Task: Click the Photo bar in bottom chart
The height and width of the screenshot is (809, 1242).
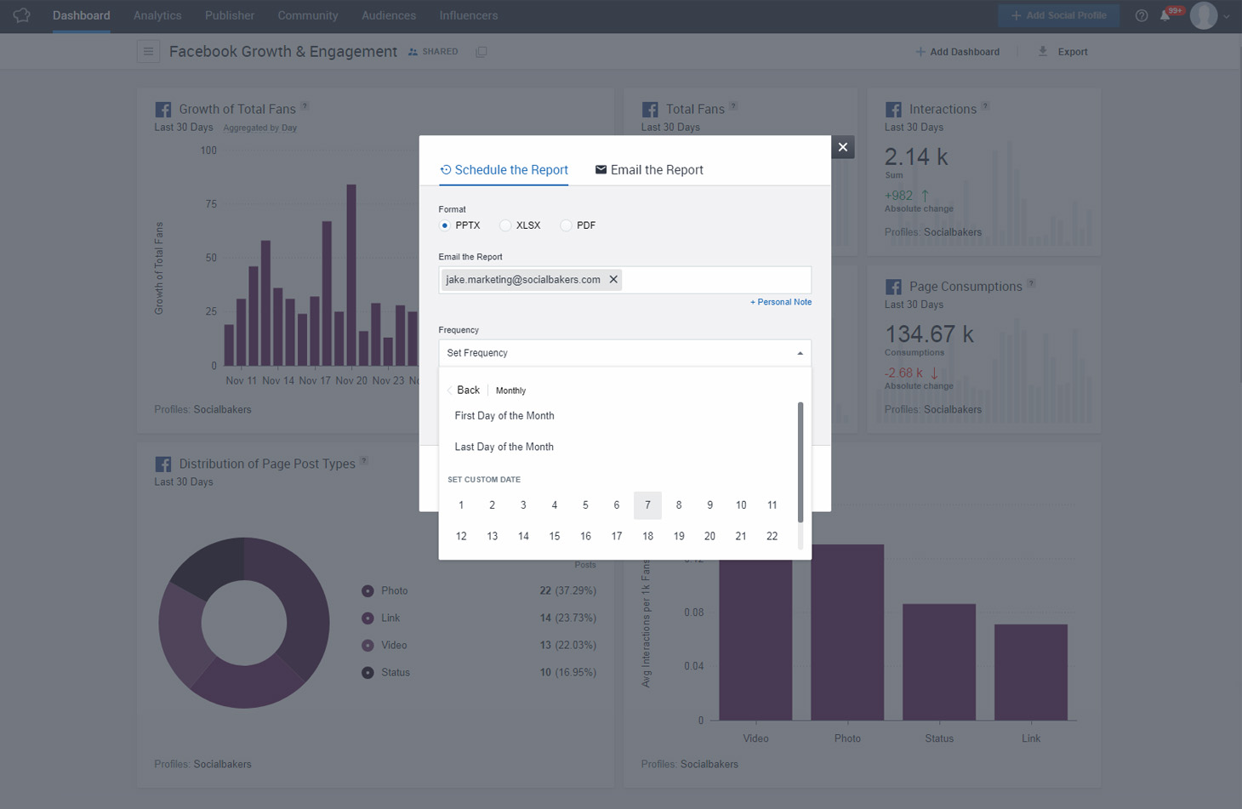Action: 847,633
